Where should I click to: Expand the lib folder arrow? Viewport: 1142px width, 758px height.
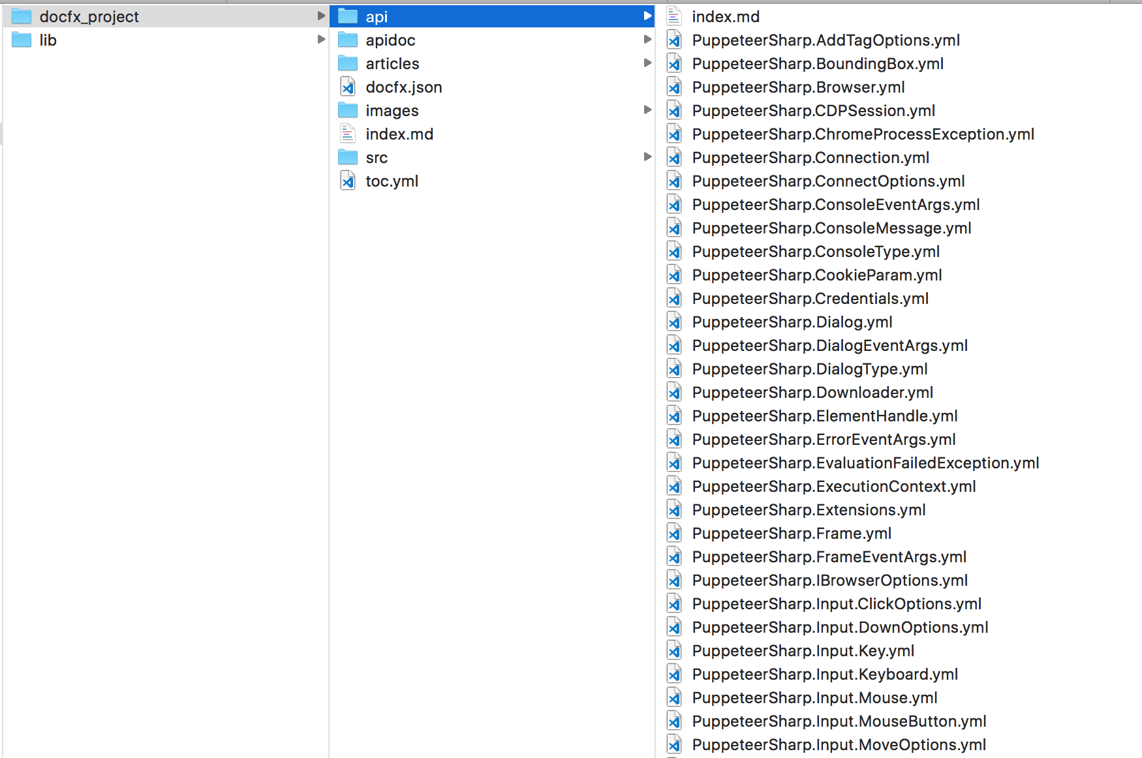point(321,39)
